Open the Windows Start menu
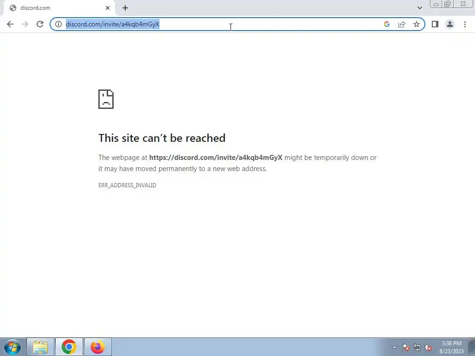475x356 pixels. [x=13, y=347]
